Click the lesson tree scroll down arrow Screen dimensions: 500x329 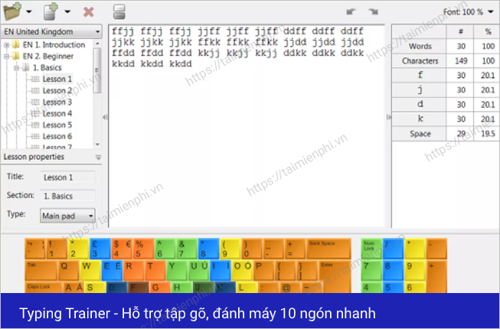click(x=97, y=145)
